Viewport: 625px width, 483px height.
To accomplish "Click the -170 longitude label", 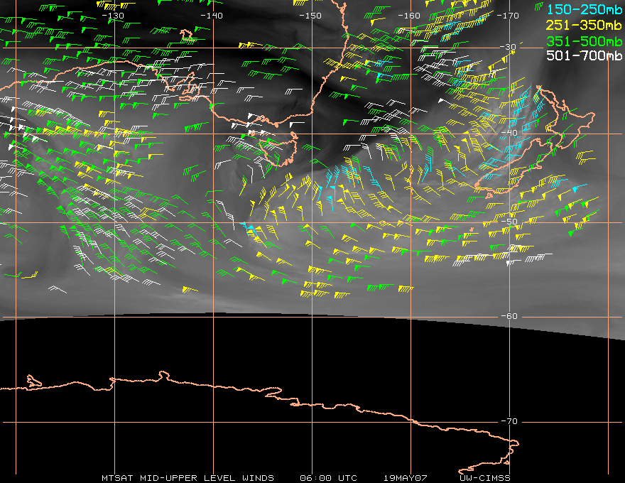I will (x=508, y=16).
